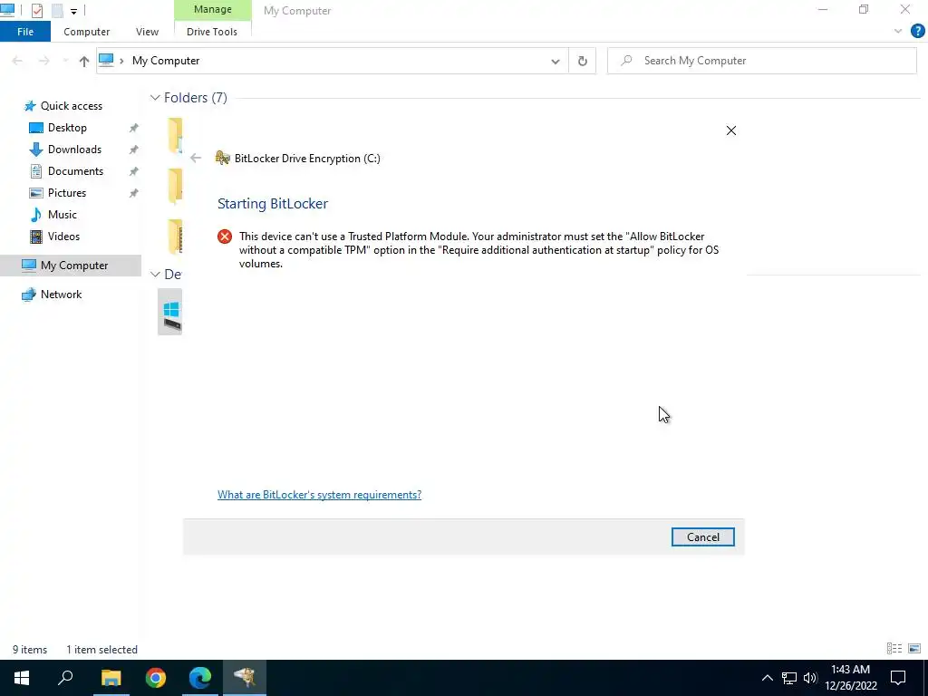This screenshot has height=696, width=928.
Task: Open the notification center icon
Action: click(898, 678)
